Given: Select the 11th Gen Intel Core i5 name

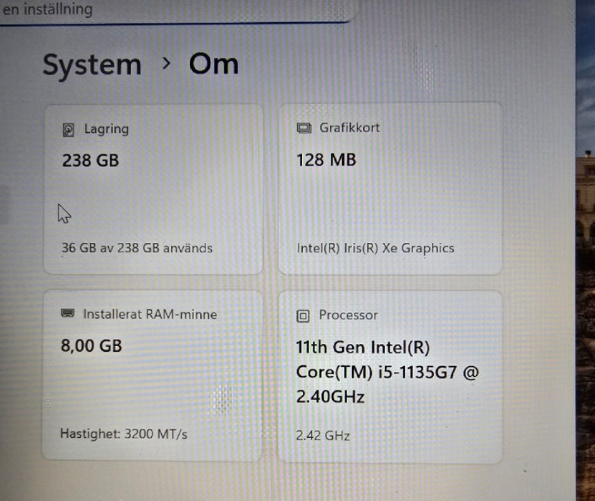Looking at the screenshot, I should [x=387, y=372].
